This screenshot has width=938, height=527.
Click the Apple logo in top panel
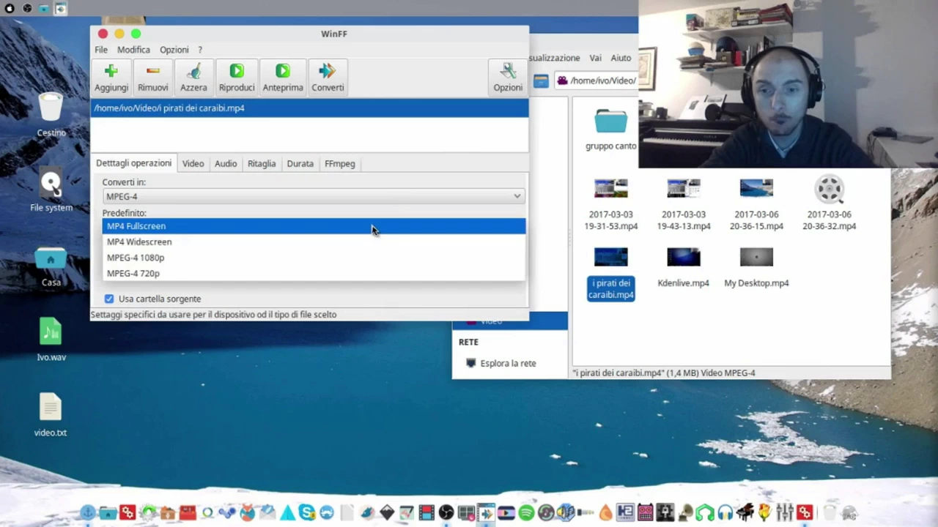(x=10, y=8)
